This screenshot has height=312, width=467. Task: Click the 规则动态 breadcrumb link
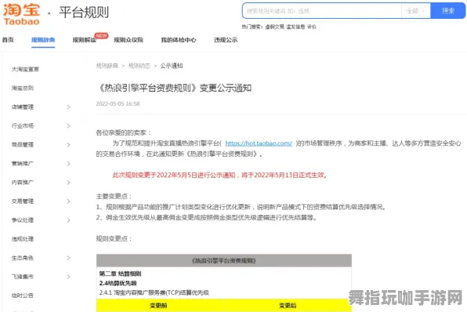click(x=139, y=66)
